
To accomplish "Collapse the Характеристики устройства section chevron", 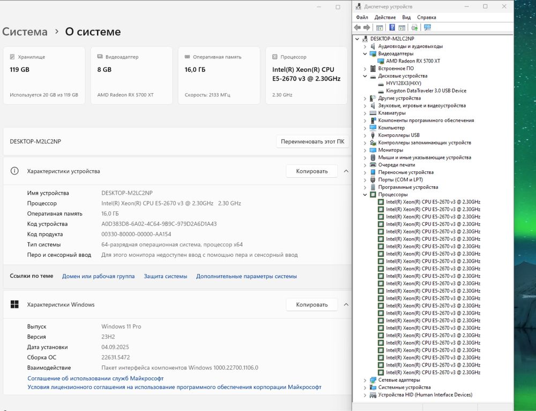I will click(x=346, y=171).
